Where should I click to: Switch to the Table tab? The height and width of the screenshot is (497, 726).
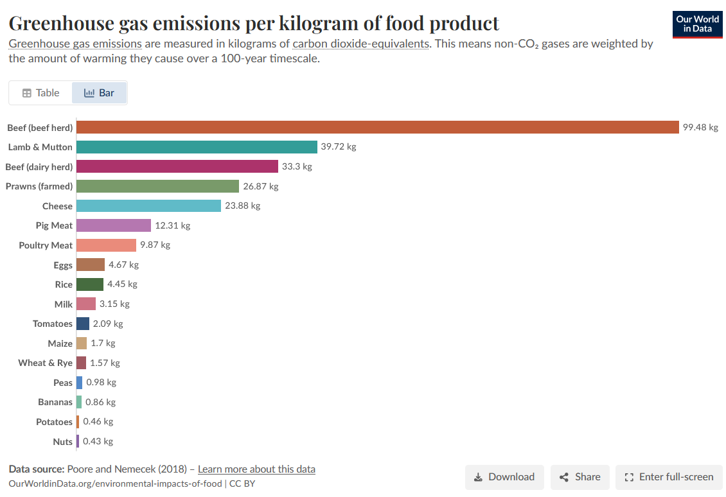(x=40, y=93)
